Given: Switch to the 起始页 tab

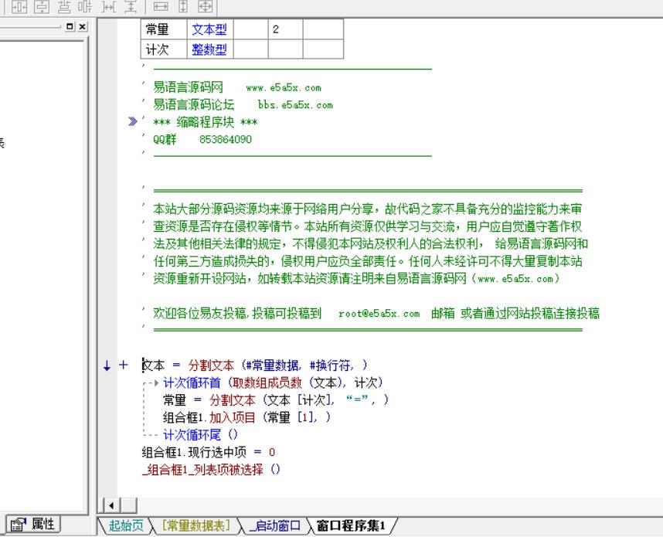Looking at the screenshot, I should point(127,525).
